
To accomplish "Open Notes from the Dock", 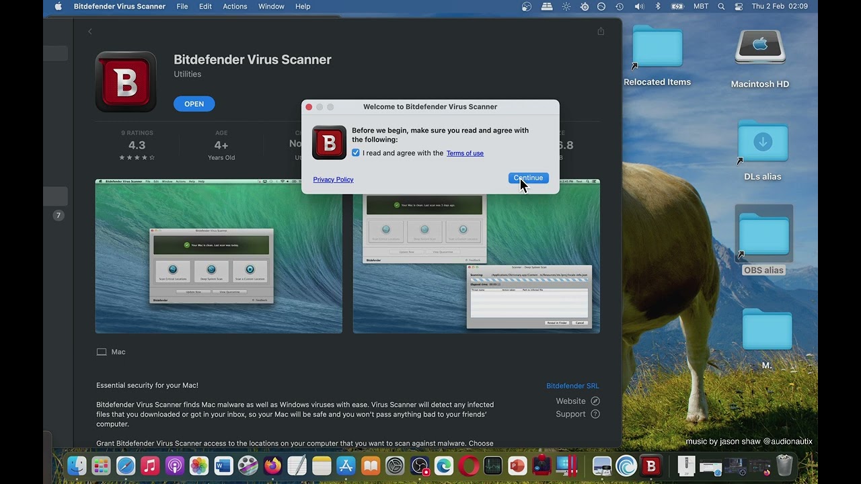I will 322,465.
